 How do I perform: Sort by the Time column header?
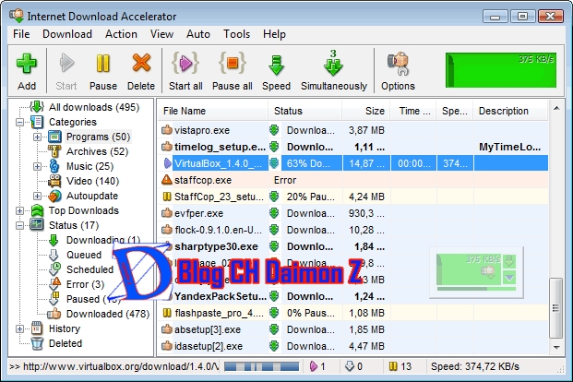[x=413, y=111]
